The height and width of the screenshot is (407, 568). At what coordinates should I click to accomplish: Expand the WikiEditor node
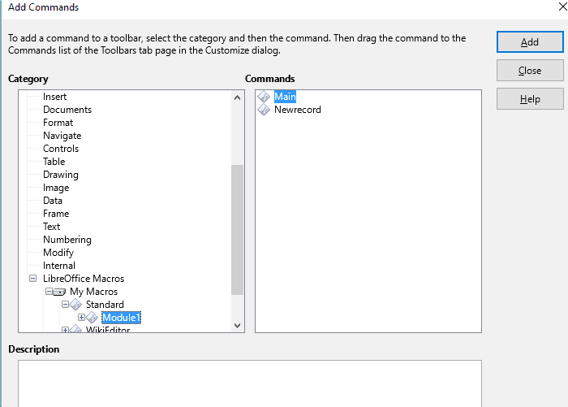65,330
